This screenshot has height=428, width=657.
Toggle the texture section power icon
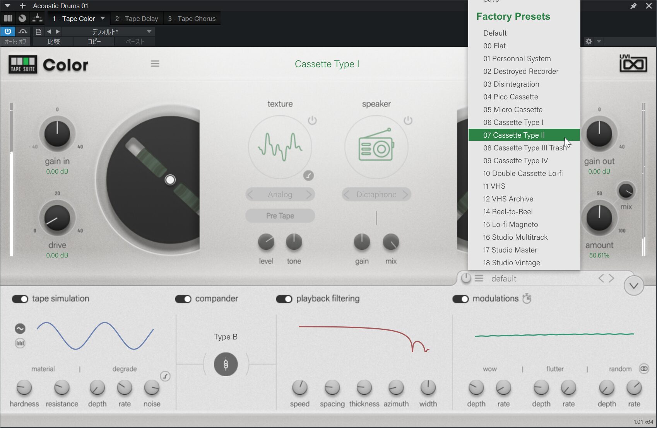(312, 121)
